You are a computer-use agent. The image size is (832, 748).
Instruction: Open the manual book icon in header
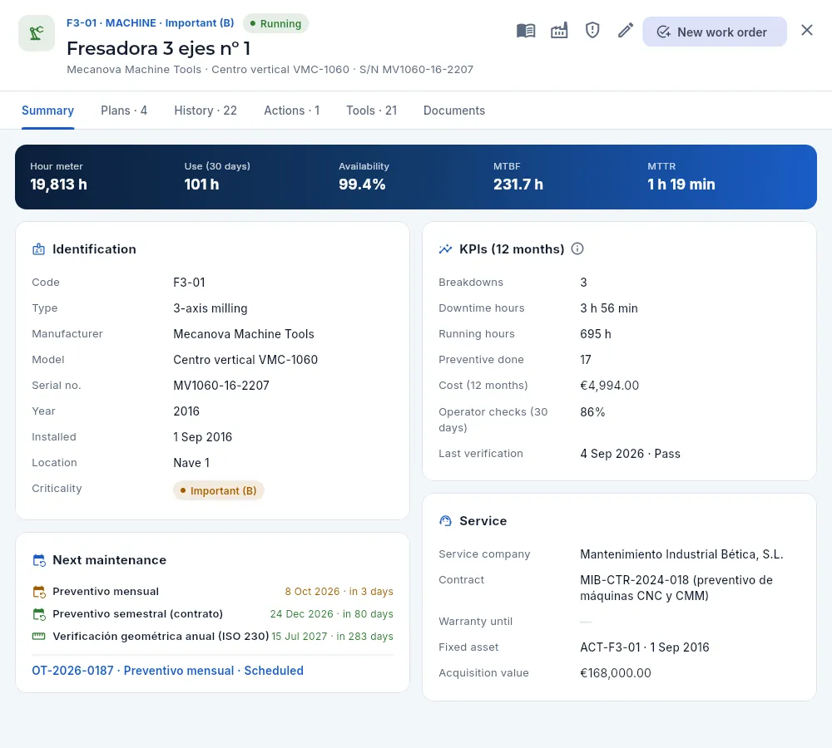[526, 31]
